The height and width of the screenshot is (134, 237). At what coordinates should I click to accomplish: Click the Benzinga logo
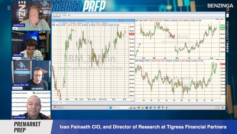[x=220, y=6]
